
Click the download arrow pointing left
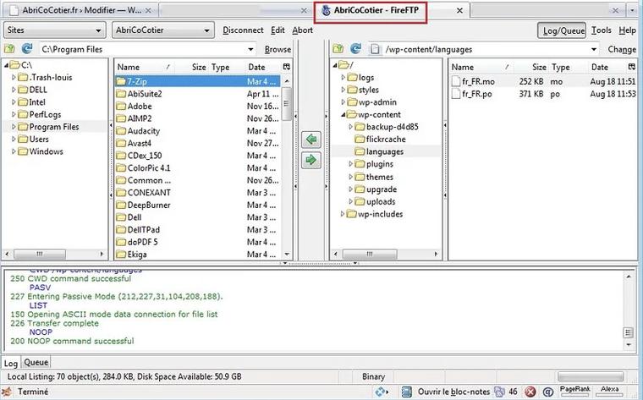point(311,139)
